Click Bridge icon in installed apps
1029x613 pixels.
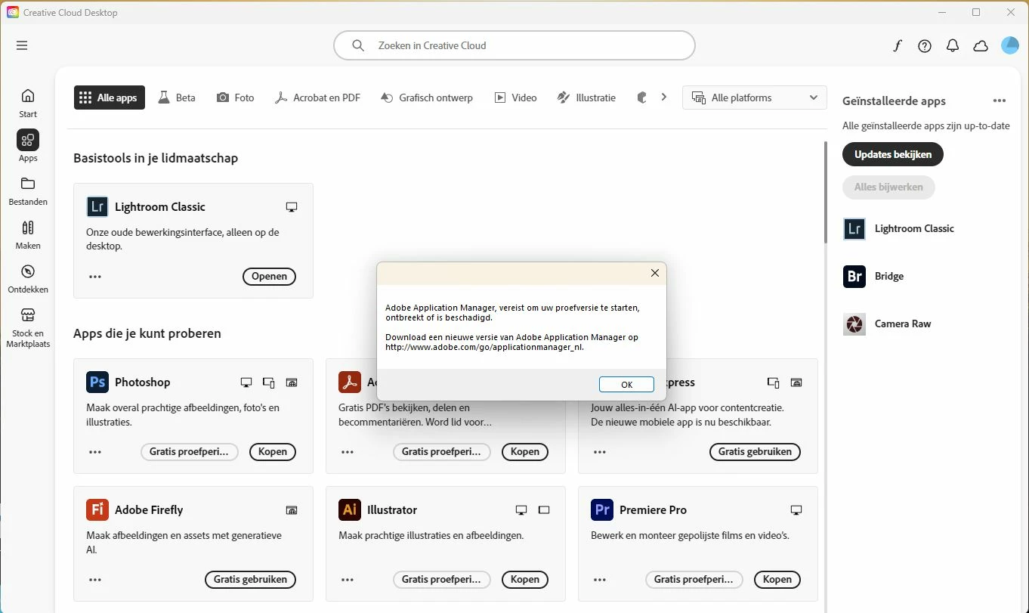coord(854,277)
